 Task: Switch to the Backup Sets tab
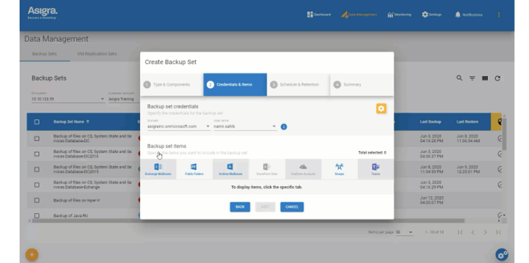click(x=44, y=54)
